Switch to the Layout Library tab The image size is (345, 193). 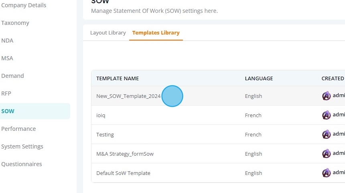(x=108, y=33)
